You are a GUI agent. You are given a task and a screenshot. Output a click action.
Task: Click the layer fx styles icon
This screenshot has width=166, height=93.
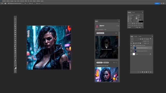coord(141,72)
